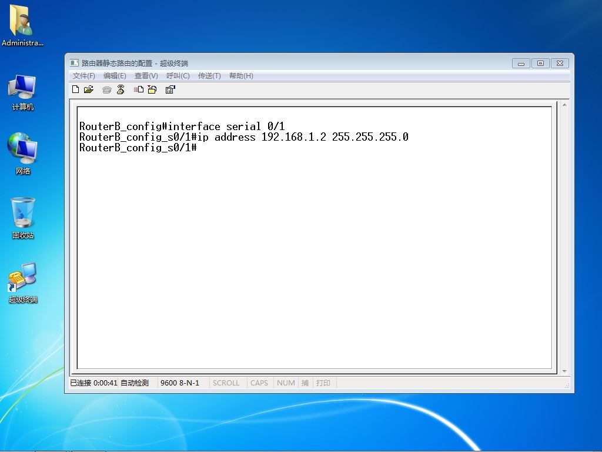This screenshot has height=452, width=602.
Task: Open the 文件(F) menu
Action: point(83,76)
